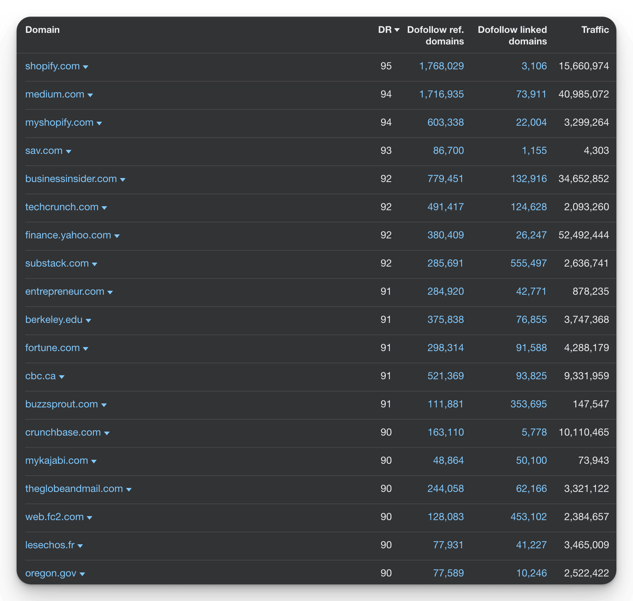Expand dropdown arrow next to berkeley.edu

click(x=88, y=321)
